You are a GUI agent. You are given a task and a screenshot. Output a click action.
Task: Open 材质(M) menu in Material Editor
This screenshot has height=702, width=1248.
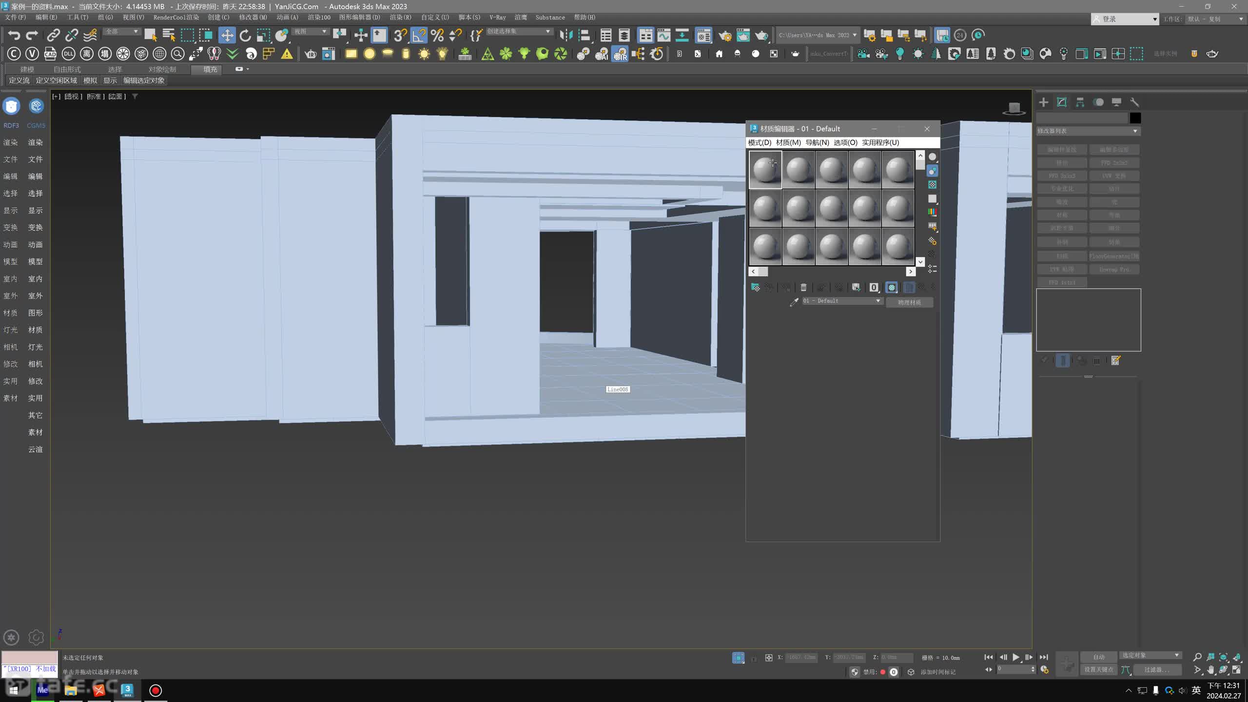(788, 142)
